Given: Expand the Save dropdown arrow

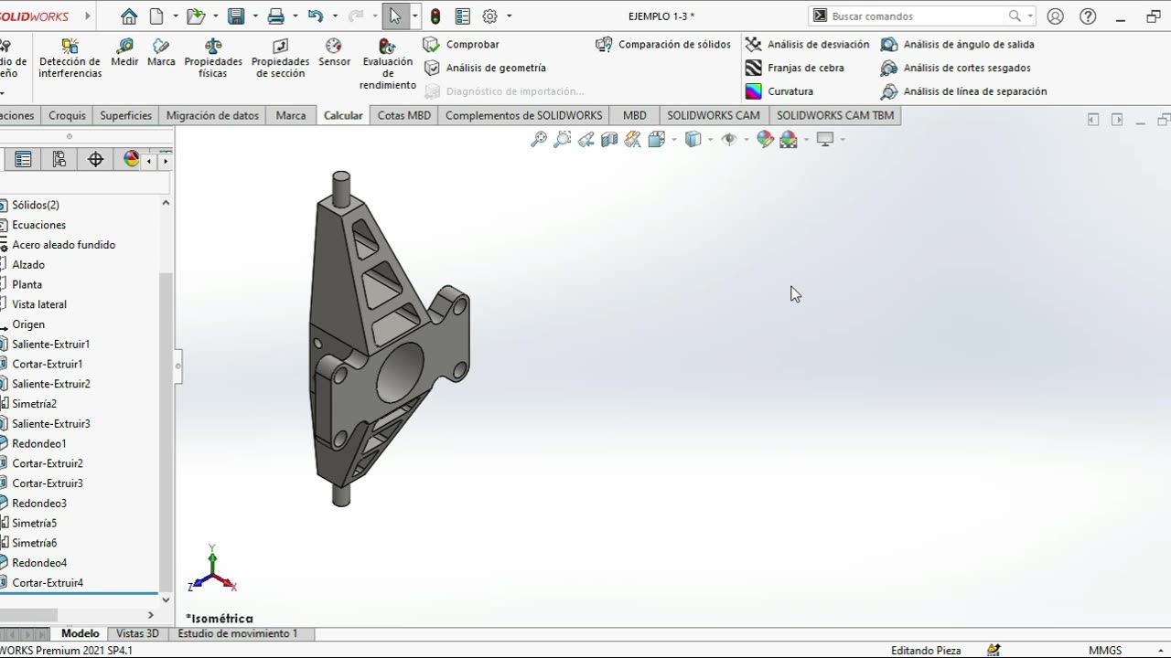Looking at the screenshot, I should click(x=253, y=16).
